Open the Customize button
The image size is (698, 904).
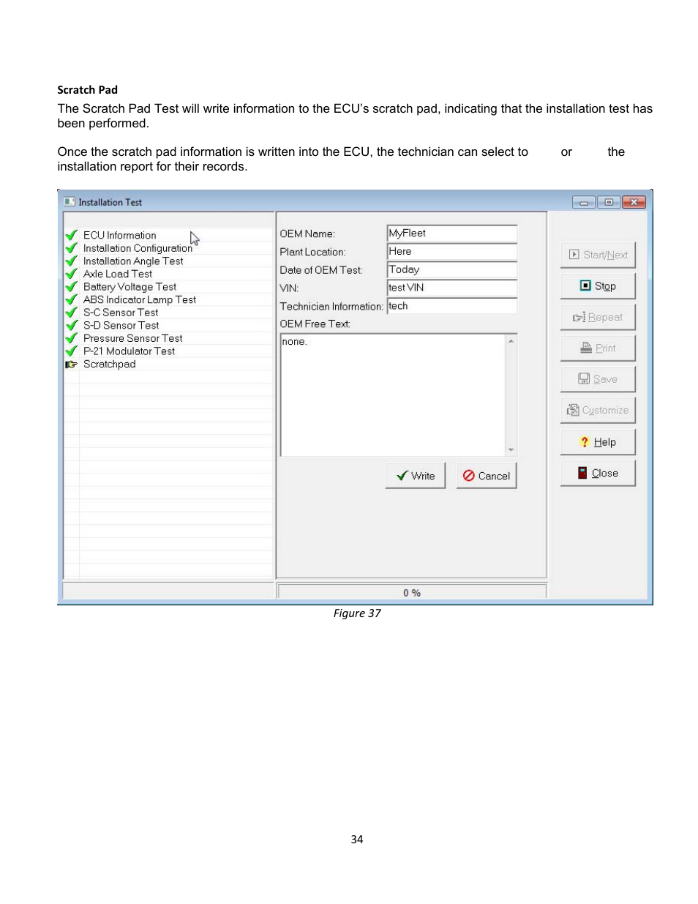coord(598,410)
